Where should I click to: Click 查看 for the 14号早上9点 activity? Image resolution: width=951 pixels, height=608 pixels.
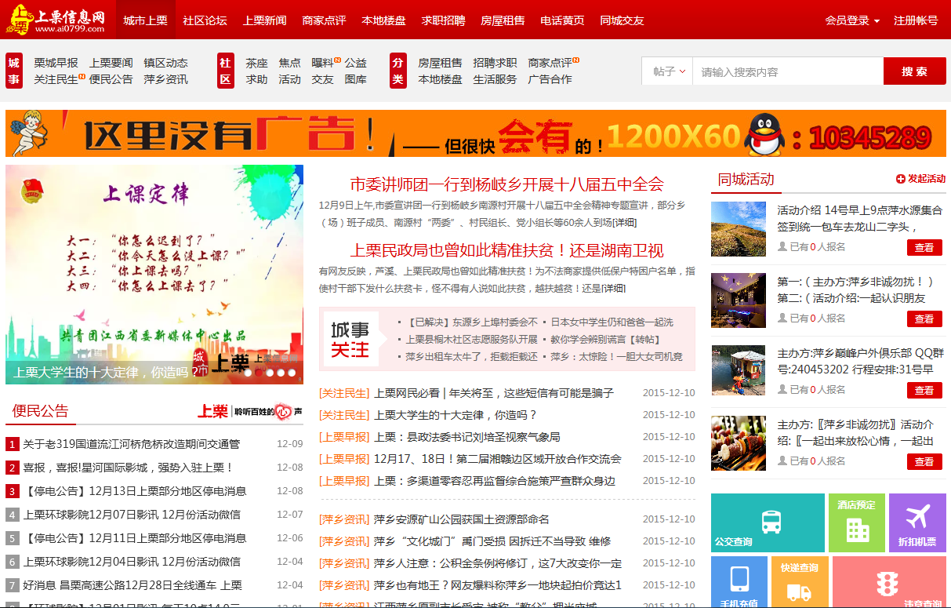click(924, 248)
